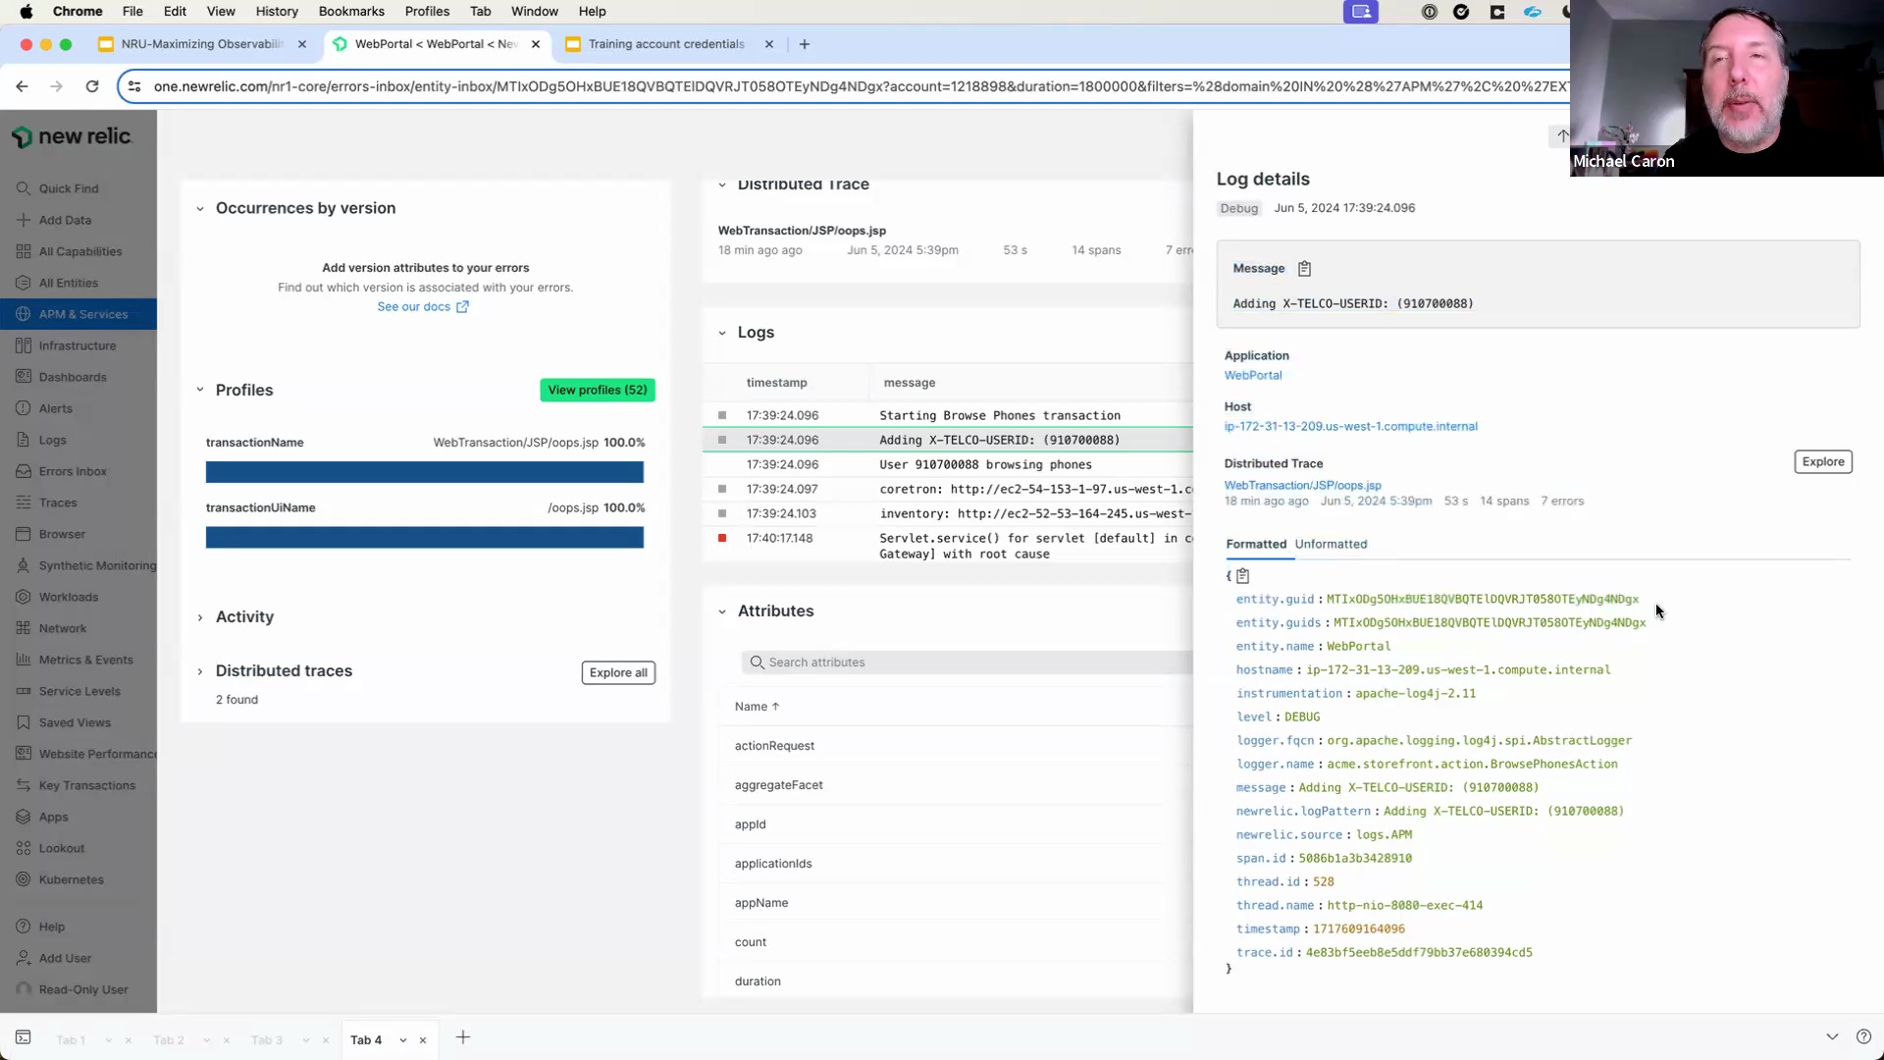Screen dimensions: 1884x1060
Task: Collapse the bottom query panel chevron
Action: tap(1832, 1036)
